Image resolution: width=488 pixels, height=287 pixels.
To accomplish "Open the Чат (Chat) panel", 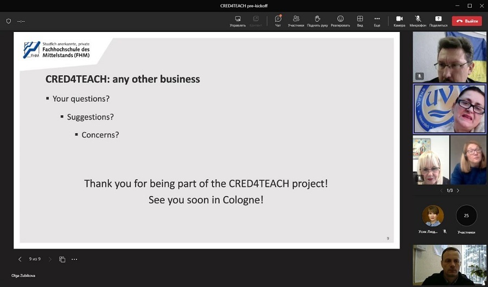I will 278,21.
